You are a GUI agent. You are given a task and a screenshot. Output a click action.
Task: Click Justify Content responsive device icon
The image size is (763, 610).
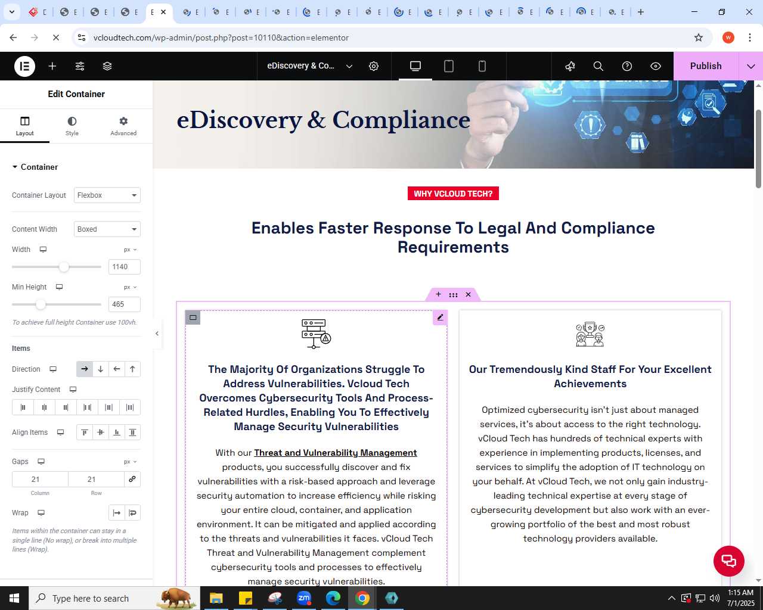point(73,390)
